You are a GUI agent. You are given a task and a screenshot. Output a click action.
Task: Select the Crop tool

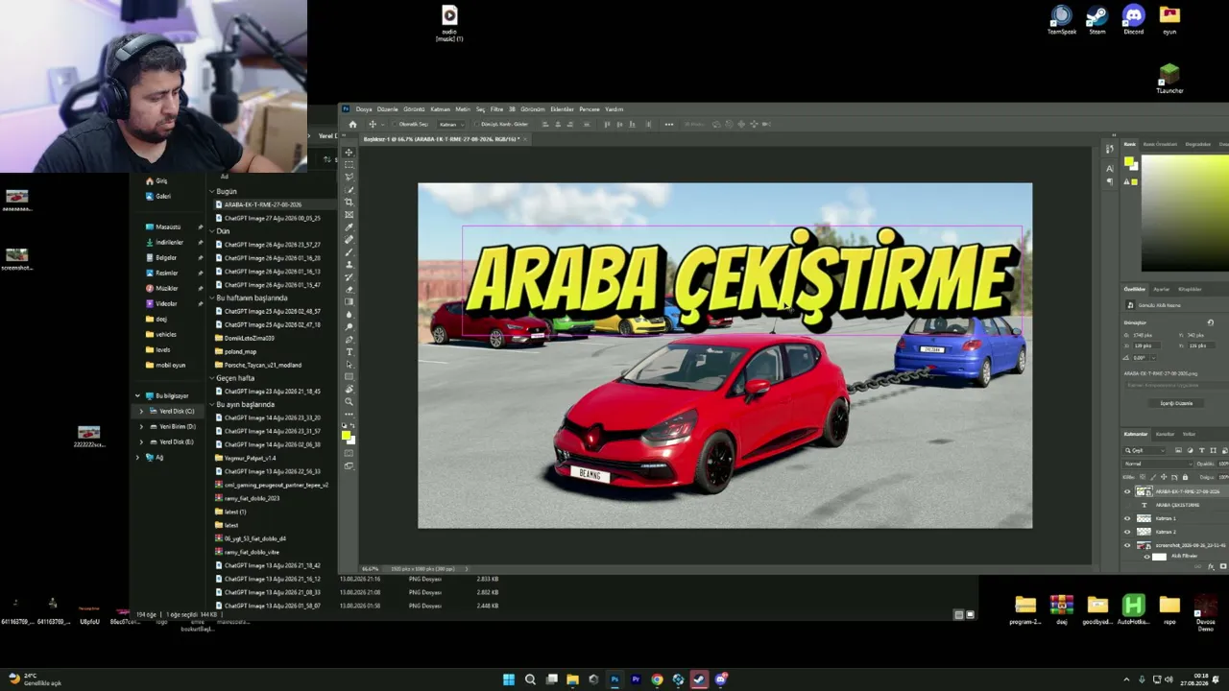(349, 203)
